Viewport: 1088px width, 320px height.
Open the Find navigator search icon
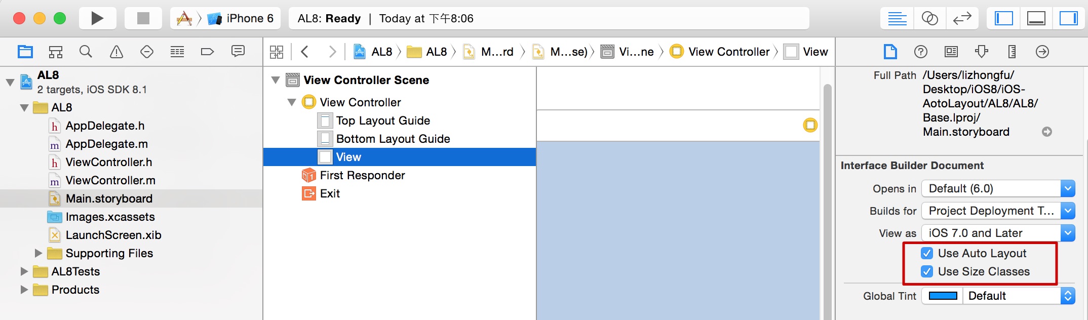click(86, 52)
